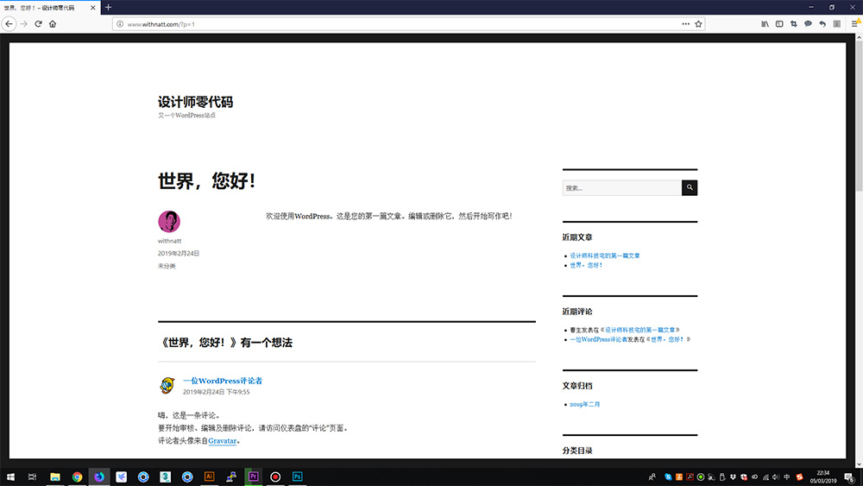This screenshot has height=486, width=863.
Task: Open the browser home page
Action: click(x=53, y=23)
